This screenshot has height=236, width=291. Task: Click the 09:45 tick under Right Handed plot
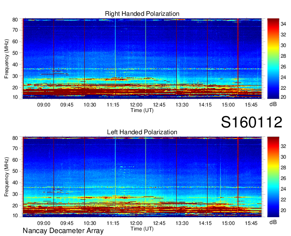67,105
